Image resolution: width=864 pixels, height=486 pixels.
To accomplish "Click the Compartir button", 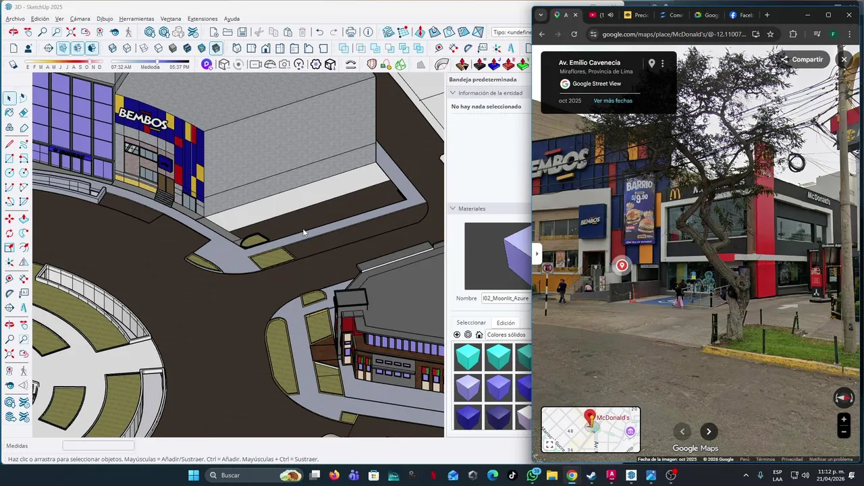I will 802,59.
